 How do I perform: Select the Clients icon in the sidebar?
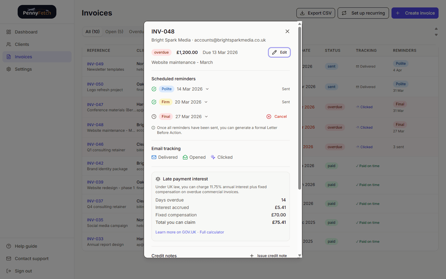[9, 44]
